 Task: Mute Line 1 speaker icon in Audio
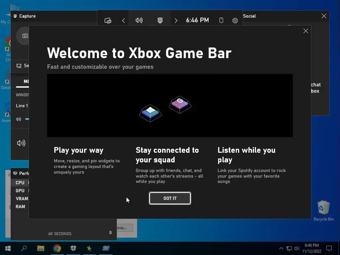[x=19, y=119]
